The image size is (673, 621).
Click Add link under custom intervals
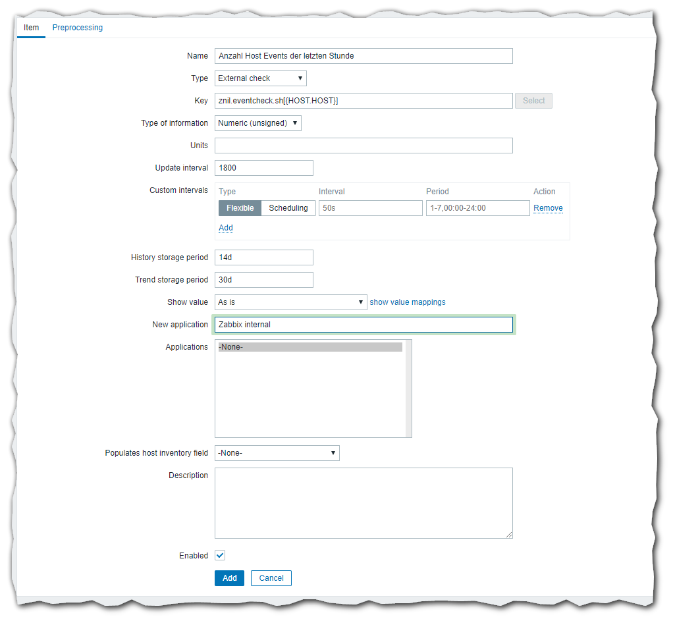tap(225, 228)
